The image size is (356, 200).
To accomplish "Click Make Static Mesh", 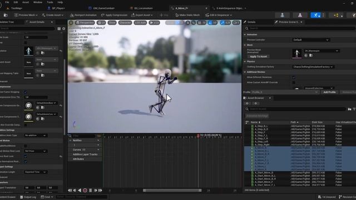I will [187, 15].
